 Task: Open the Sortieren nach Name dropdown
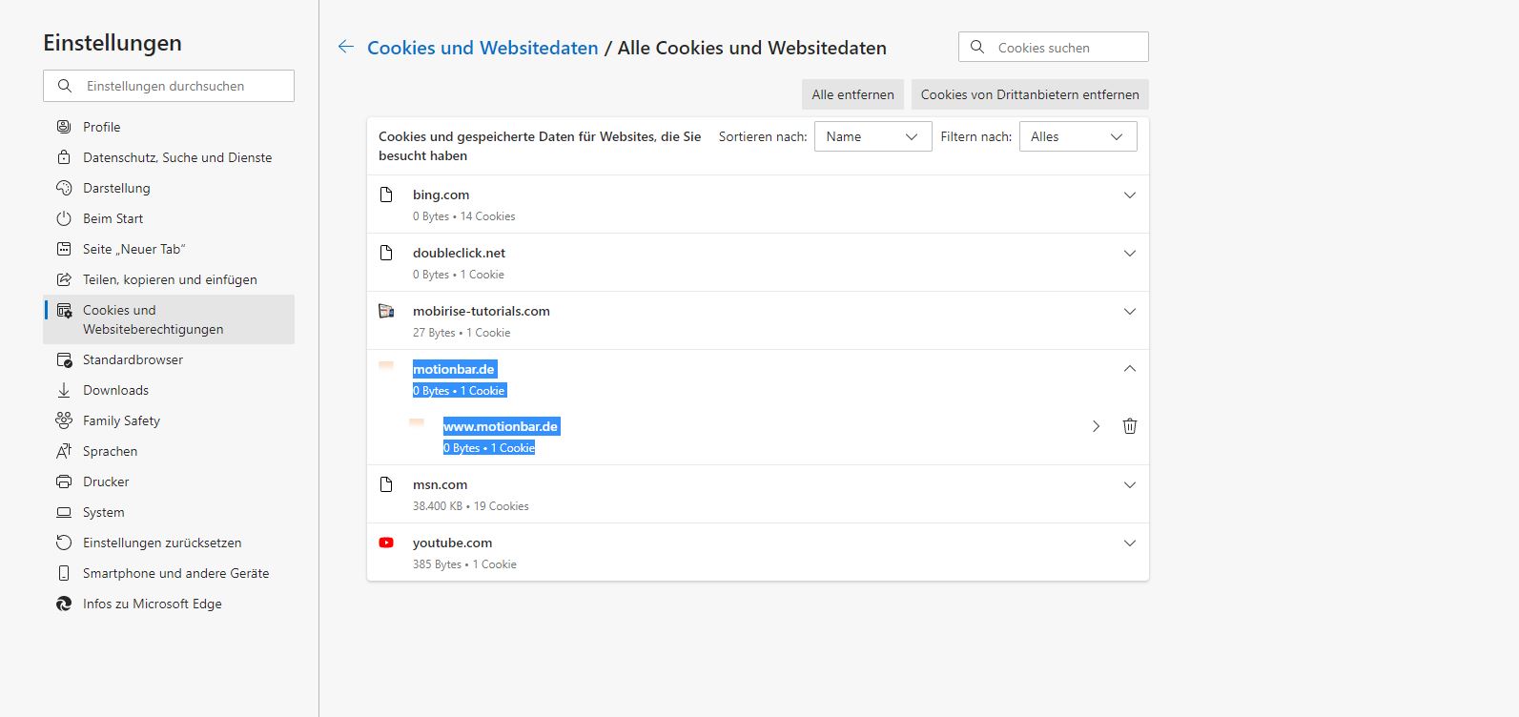872,136
